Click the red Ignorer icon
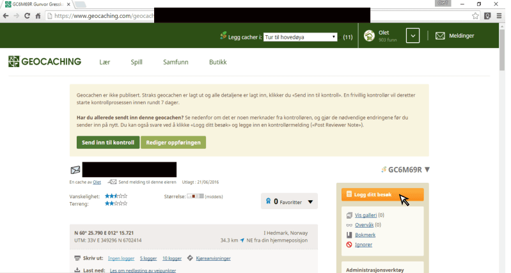The width and height of the screenshot is (511, 273). coord(349,245)
